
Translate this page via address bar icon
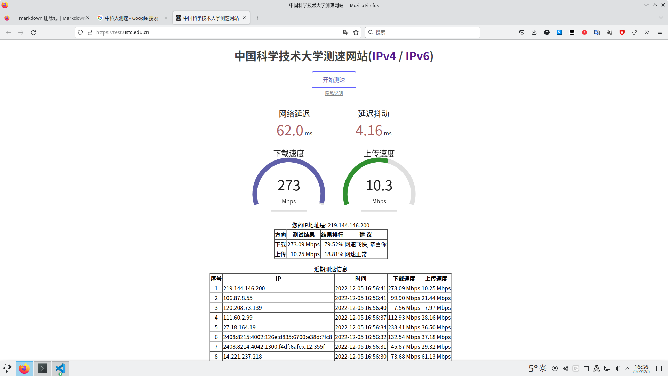point(346,32)
